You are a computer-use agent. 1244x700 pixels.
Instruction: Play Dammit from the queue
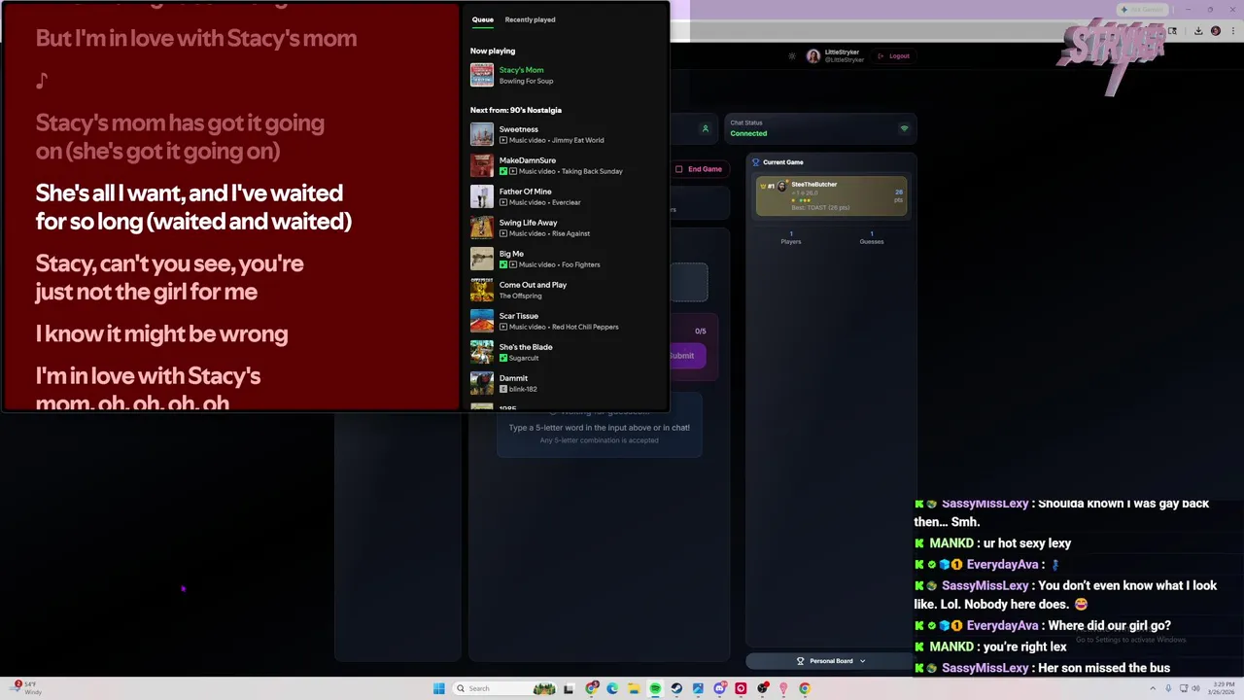pos(513,378)
